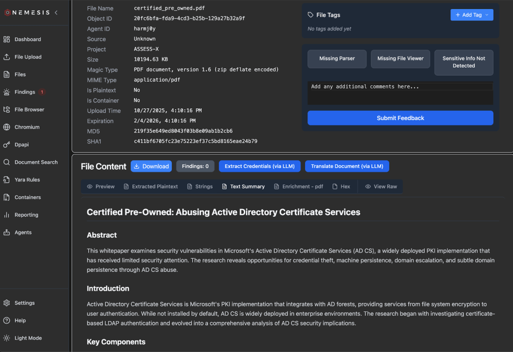Screen dimensions: 513x352
Task: Click the additional comments text area
Action: click(400, 93)
